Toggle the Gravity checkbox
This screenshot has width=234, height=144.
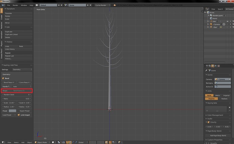(x=209, y=122)
